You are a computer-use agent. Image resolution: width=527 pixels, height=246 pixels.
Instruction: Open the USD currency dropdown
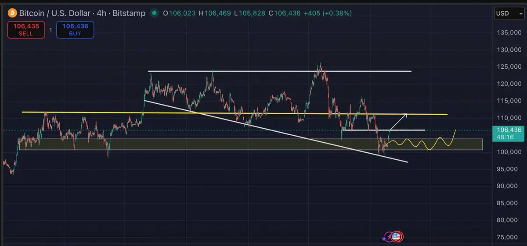tap(509, 14)
